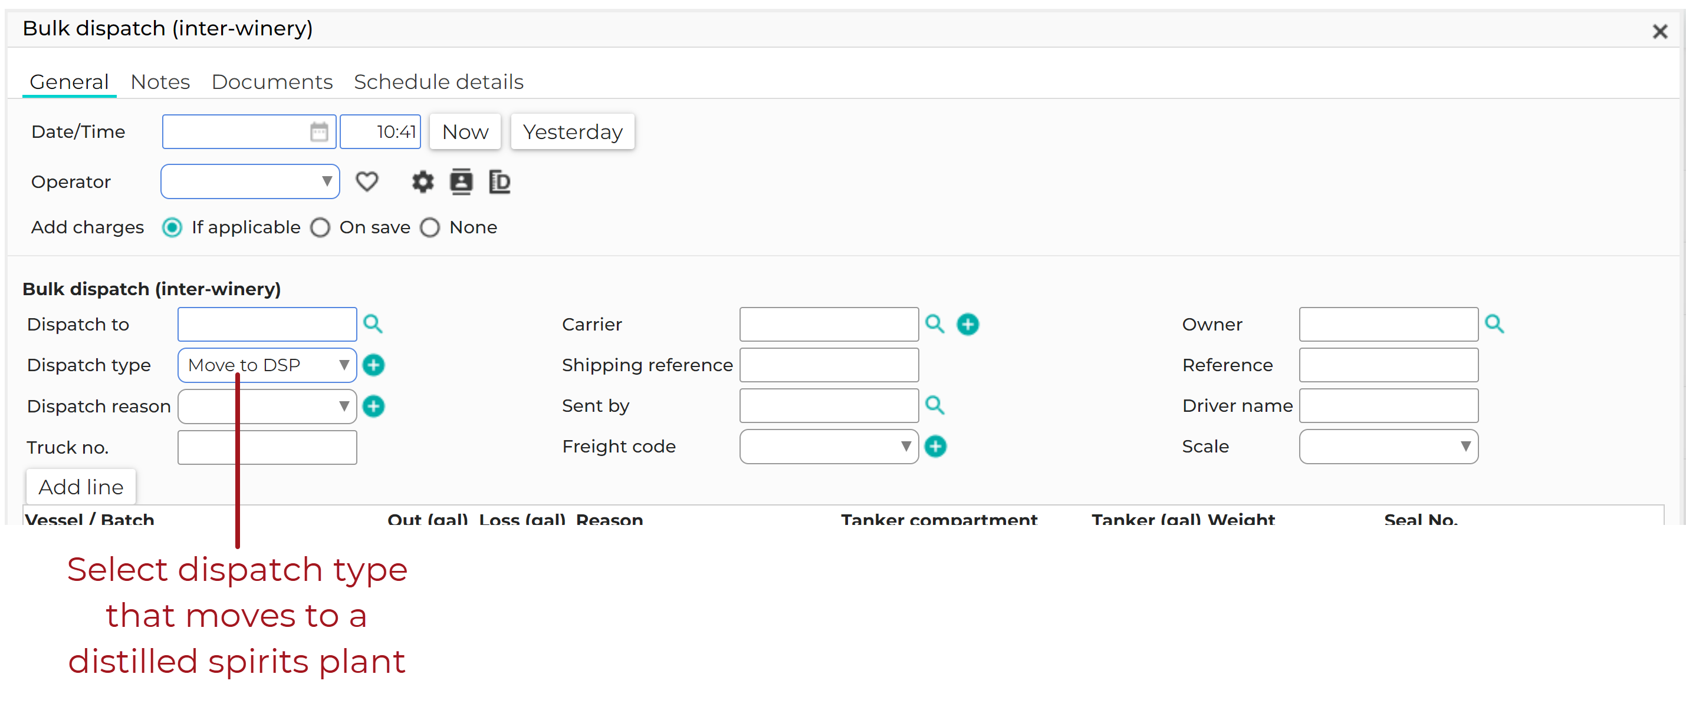The width and height of the screenshot is (1686, 707).
Task: Add a new Carrier with plus icon
Action: click(968, 323)
